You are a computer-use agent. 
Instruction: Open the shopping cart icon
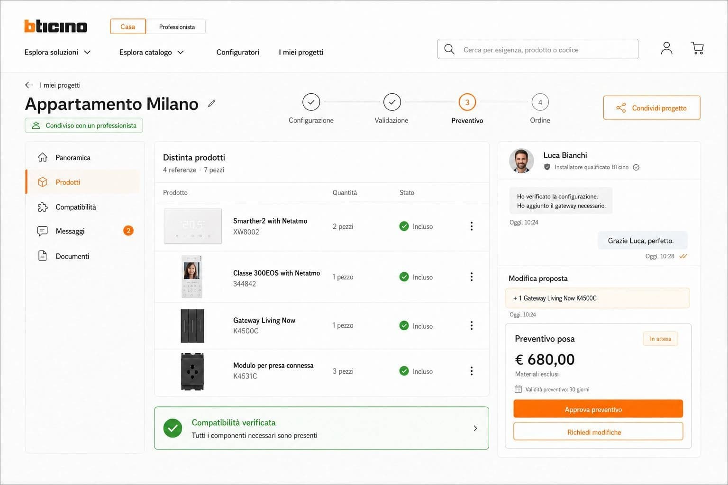[697, 48]
